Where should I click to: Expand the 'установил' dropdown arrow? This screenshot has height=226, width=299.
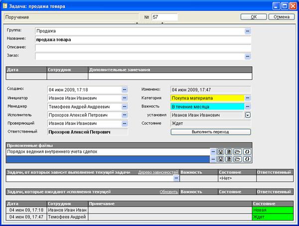click(x=248, y=115)
